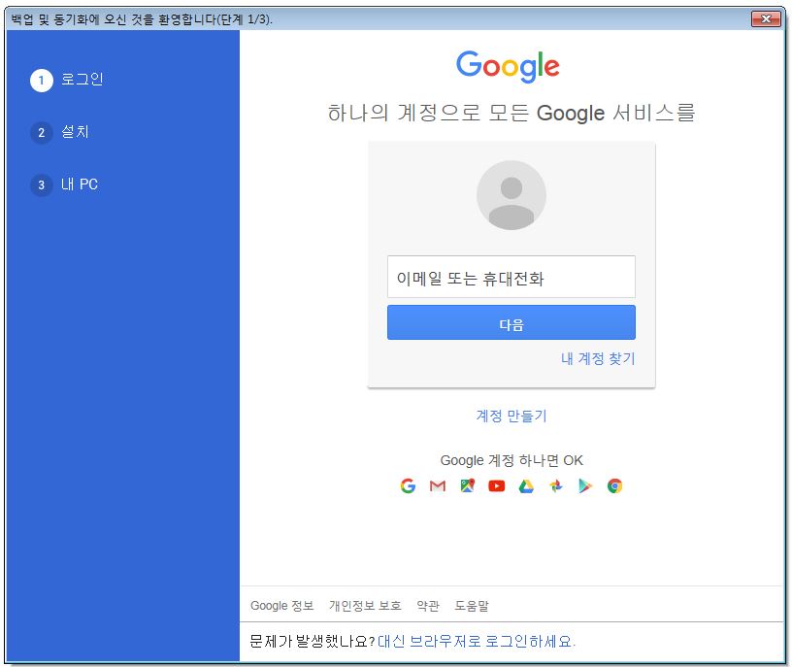Open the 약관 footer link
The width and height of the screenshot is (792, 667).
click(428, 606)
